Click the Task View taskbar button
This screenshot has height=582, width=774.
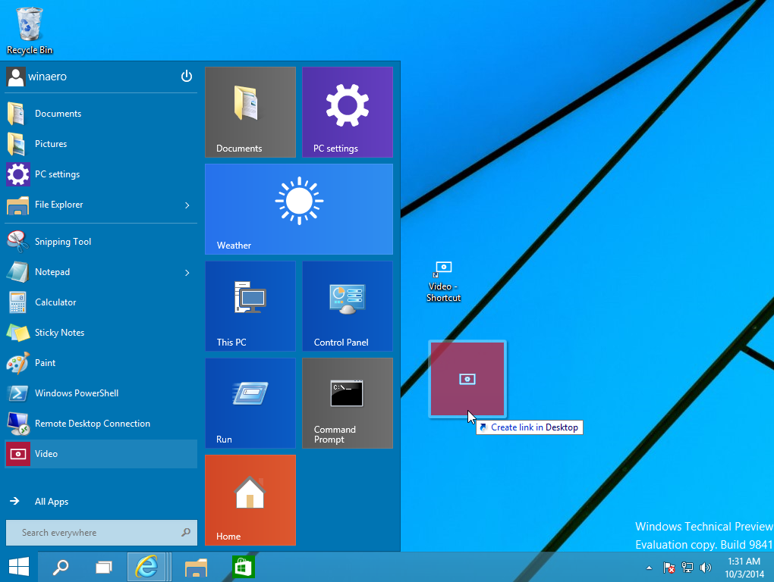(x=104, y=567)
